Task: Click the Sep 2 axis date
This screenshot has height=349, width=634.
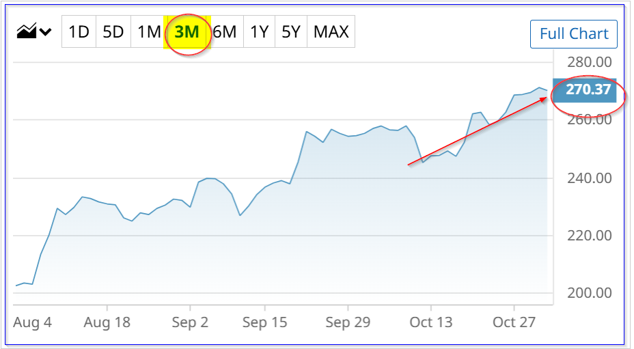Action: (x=190, y=322)
